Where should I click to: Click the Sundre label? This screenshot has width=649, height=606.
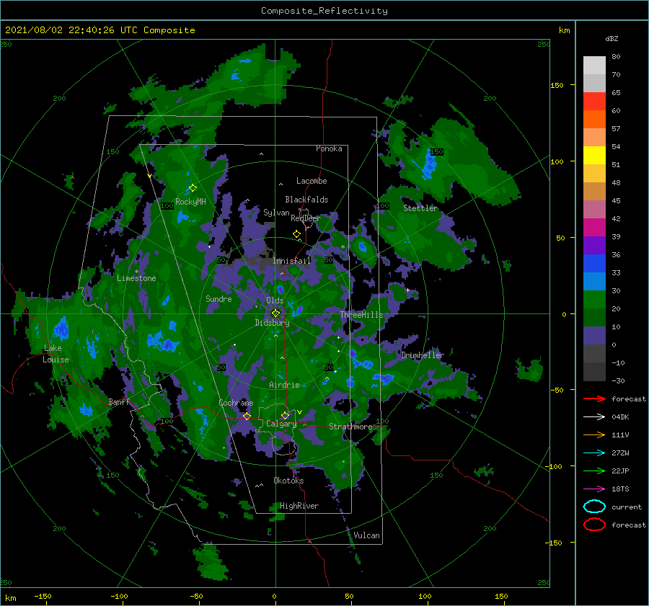[x=218, y=298]
